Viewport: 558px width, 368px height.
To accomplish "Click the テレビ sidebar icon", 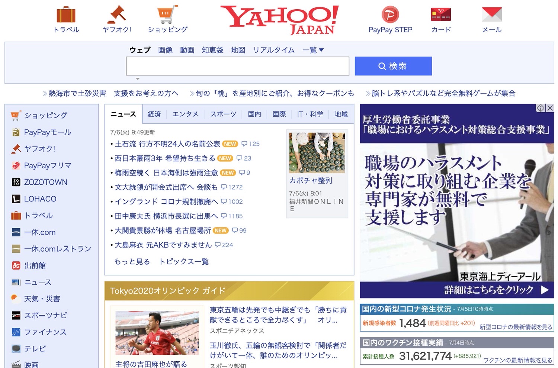I will tap(16, 349).
